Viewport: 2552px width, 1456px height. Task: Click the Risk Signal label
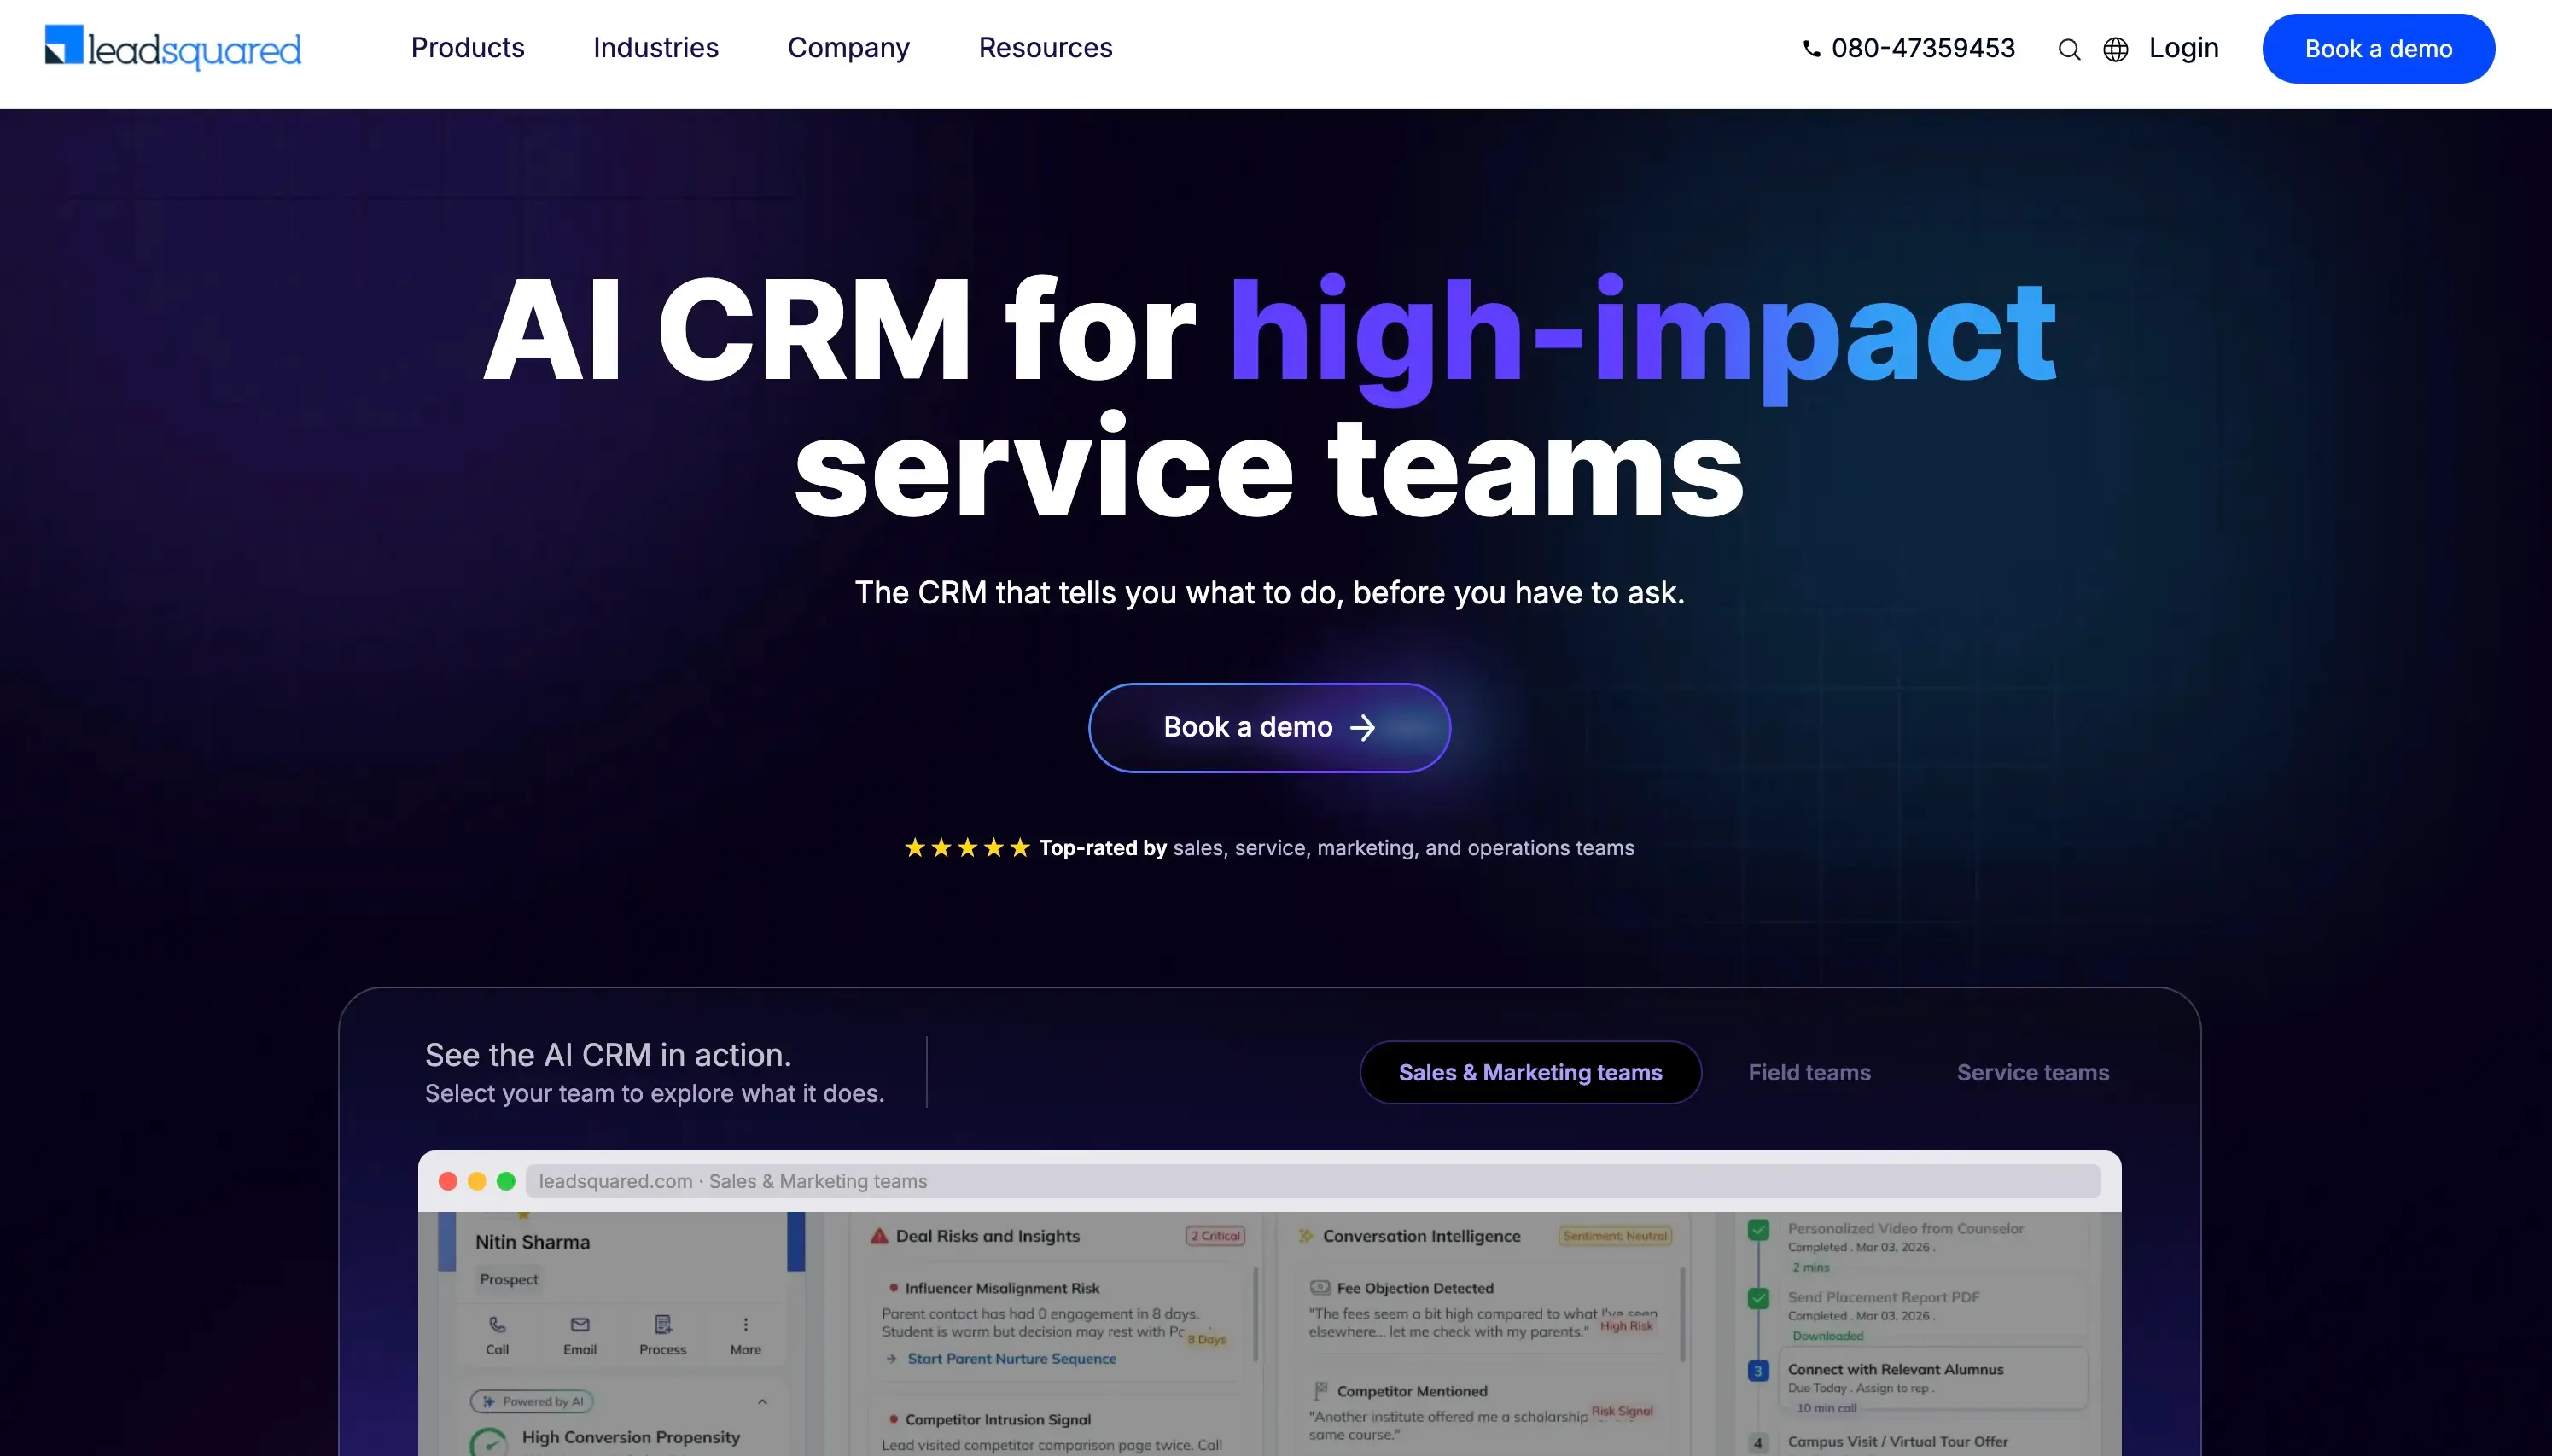click(1621, 1411)
